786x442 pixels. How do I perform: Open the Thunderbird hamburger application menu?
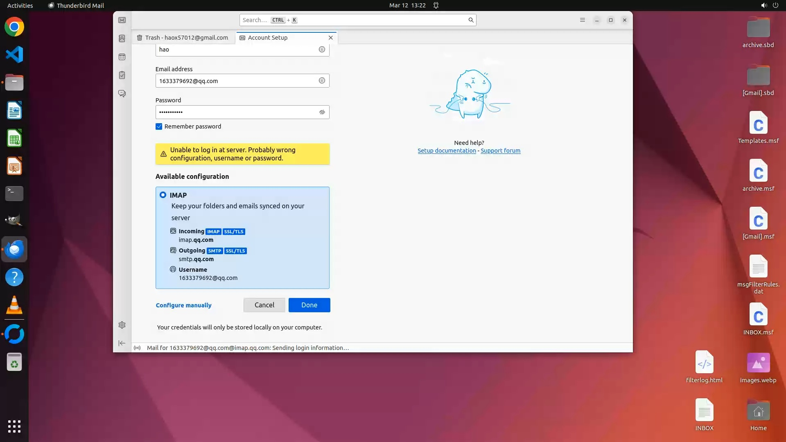coord(582,20)
